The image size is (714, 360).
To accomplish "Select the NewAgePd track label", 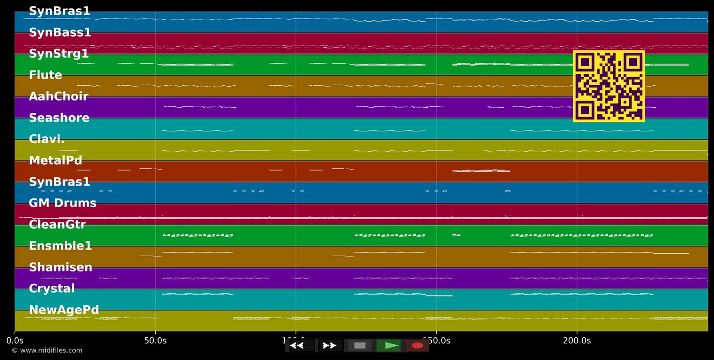I will [64, 310].
